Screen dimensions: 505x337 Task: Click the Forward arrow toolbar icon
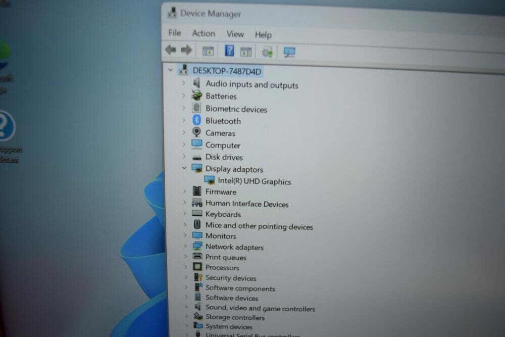[186, 50]
